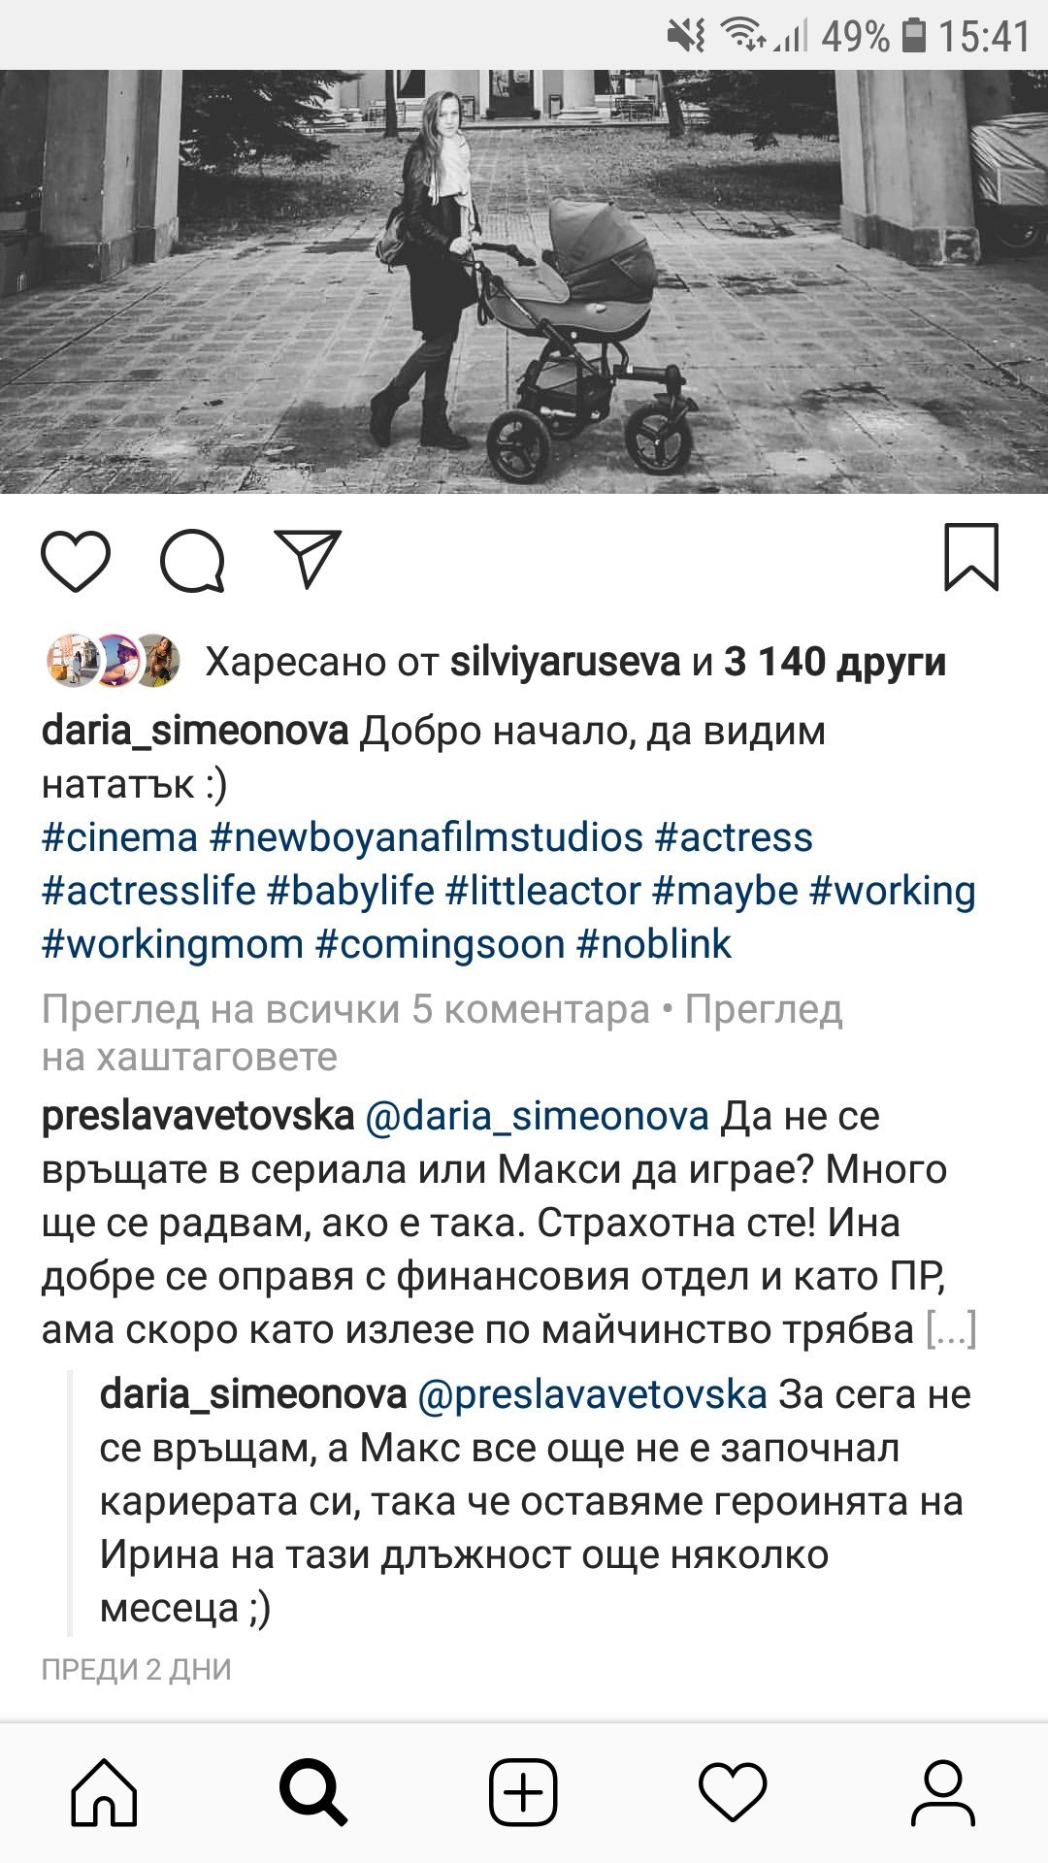Check battery icon in status bar
Screen dimensions: 1048x1863
(x=913, y=36)
